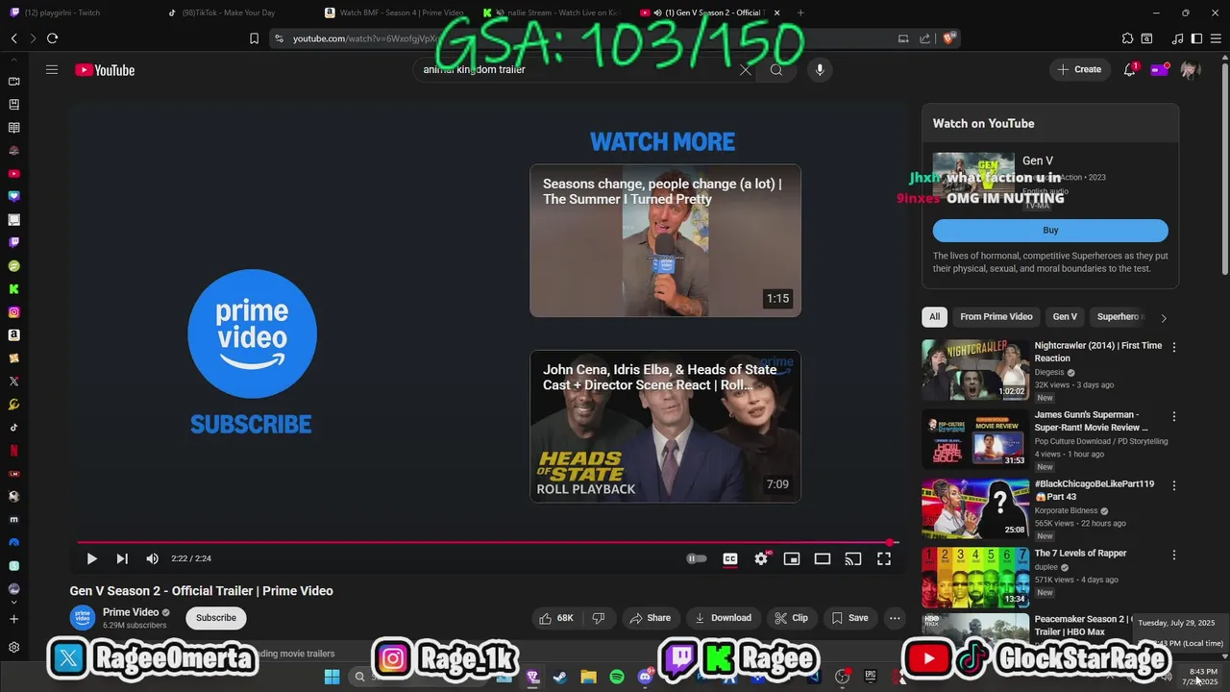Screen dimensions: 1230x692
Task: Open File Explorer from the taskbar
Action: coord(588,677)
